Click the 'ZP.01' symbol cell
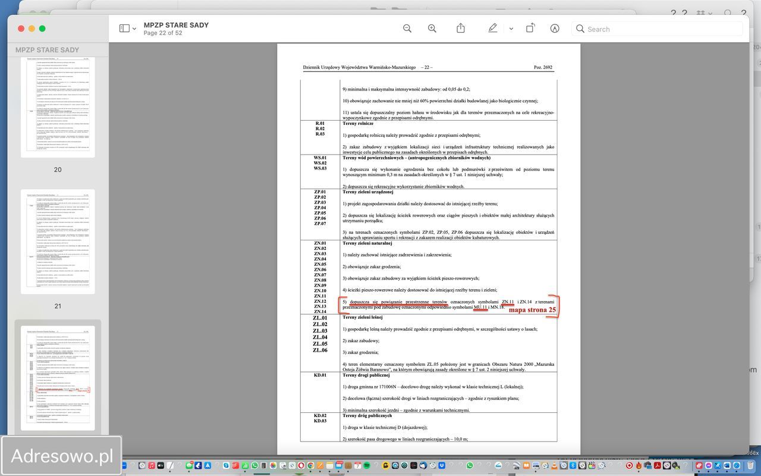761x476 pixels. point(320,192)
